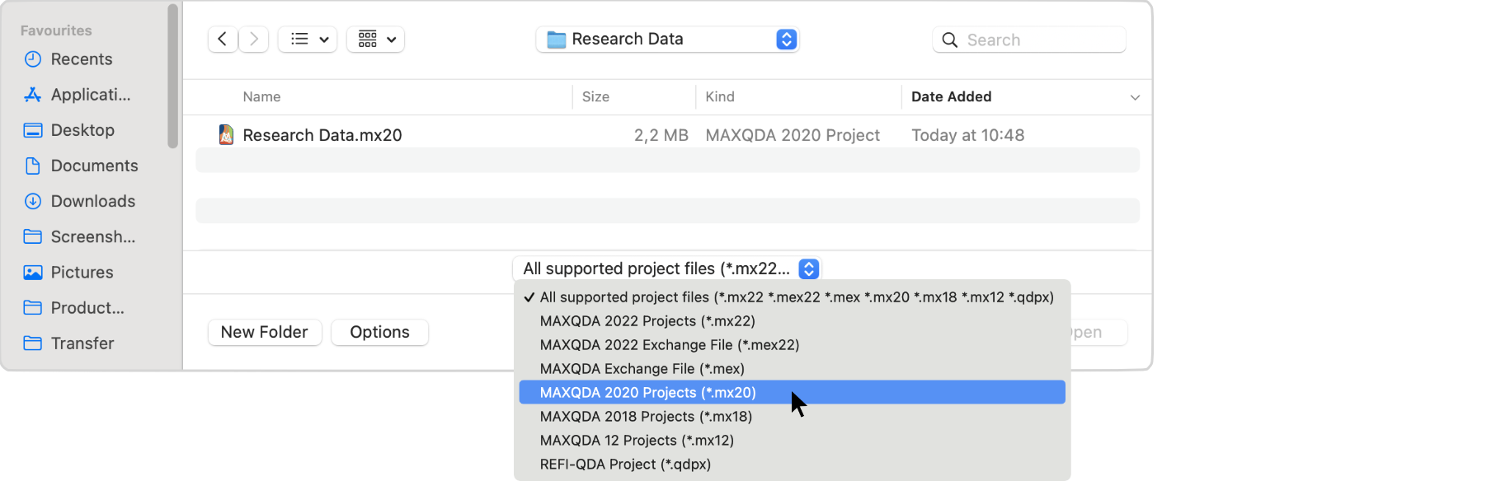Open the grouping grid view dropdown
This screenshot has height=481, width=1496.
pyautogui.click(x=376, y=40)
